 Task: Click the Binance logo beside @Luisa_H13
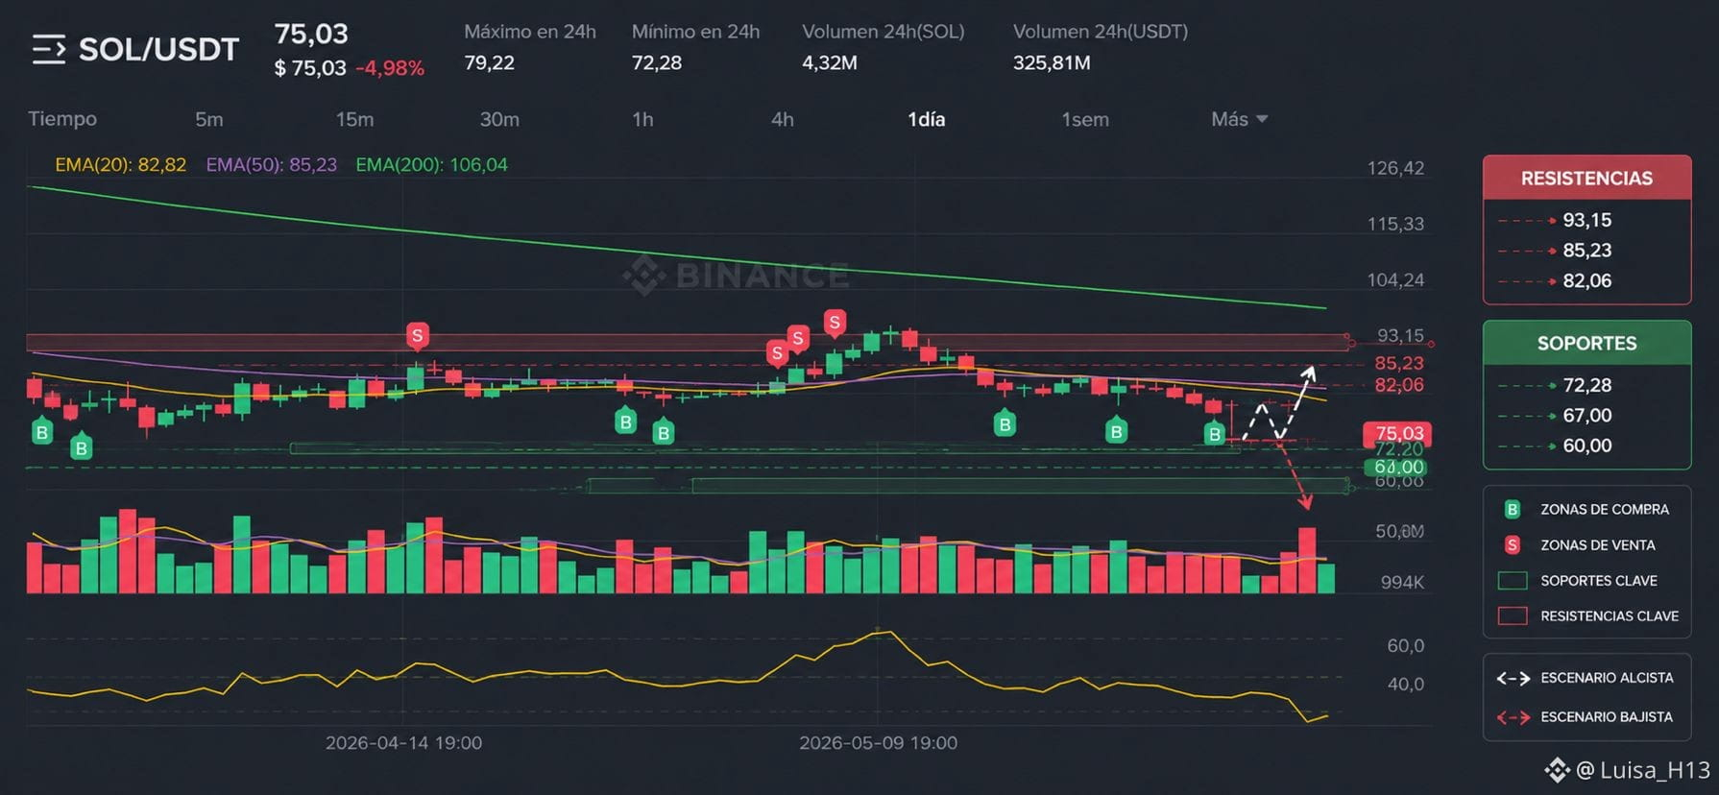(x=1557, y=770)
